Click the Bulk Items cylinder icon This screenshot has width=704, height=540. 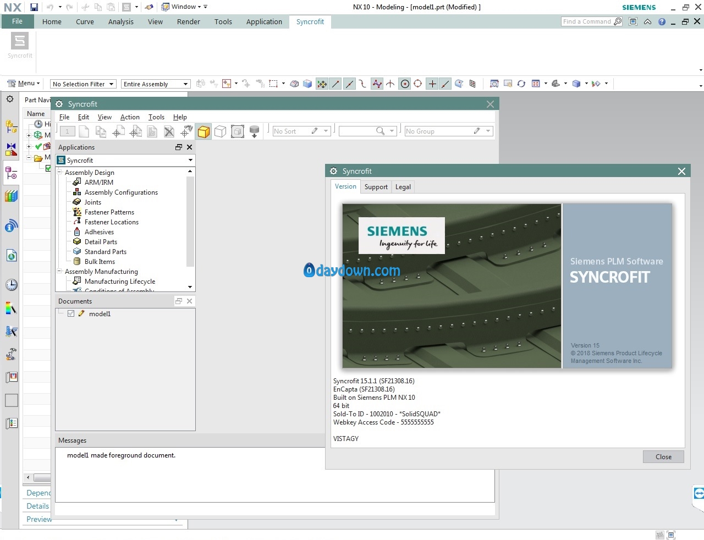[x=77, y=261]
